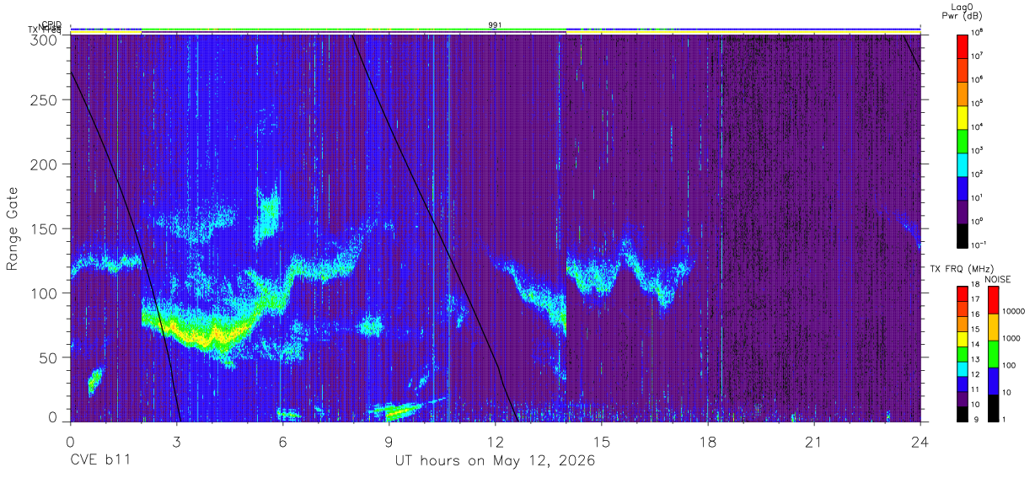The width and height of the screenshot is (1035, 478).
Task: Click the 10⁻¹ label on power color bar
Action: pos(978,244)
